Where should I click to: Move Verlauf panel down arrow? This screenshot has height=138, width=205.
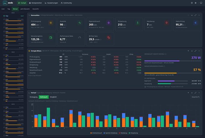coord(192,93)
